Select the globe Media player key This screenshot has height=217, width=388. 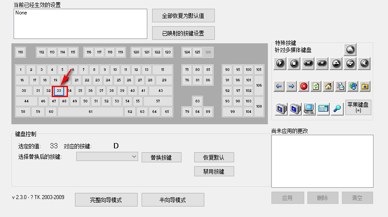tap(353, 86)
